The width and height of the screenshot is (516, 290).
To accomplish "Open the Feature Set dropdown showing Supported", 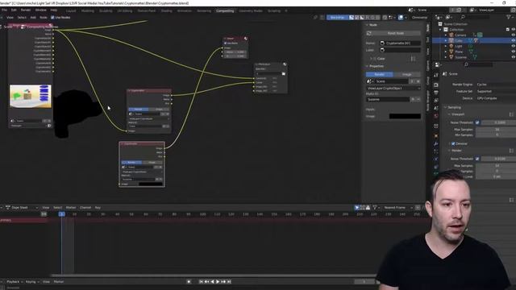I will click(496, 91).
